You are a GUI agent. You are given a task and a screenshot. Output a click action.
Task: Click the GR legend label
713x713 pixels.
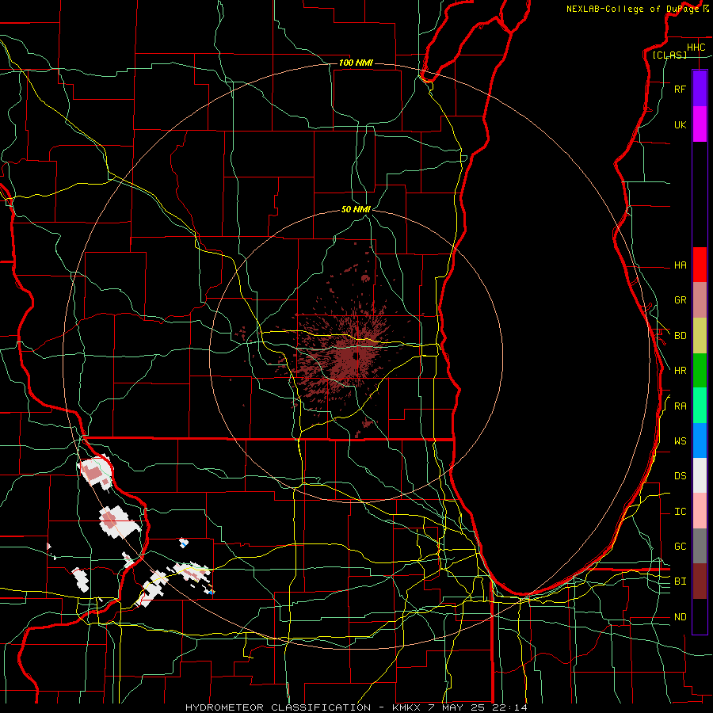pos(680,300)
